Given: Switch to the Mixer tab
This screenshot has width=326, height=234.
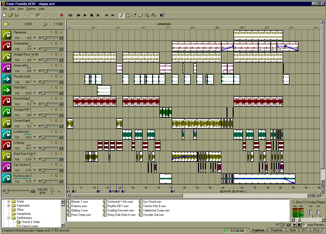Looking at the screenshot, I should [x=293, y=230].
